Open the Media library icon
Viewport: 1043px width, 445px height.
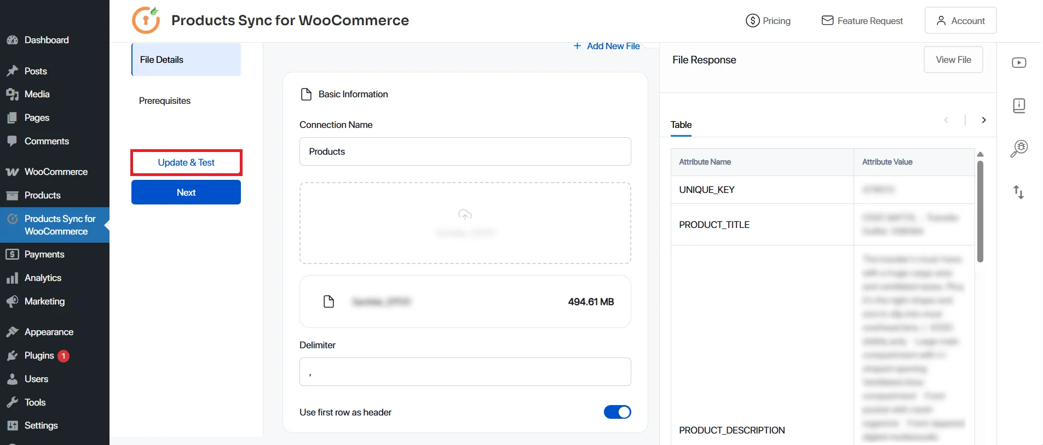point(12,94)
